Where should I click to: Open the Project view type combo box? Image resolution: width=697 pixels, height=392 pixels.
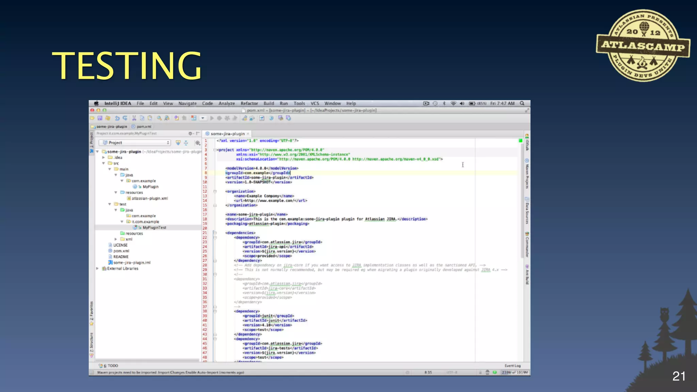(x=135, y=143)
